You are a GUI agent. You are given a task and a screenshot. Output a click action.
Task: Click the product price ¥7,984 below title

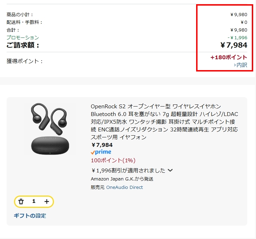coord(102,145)
